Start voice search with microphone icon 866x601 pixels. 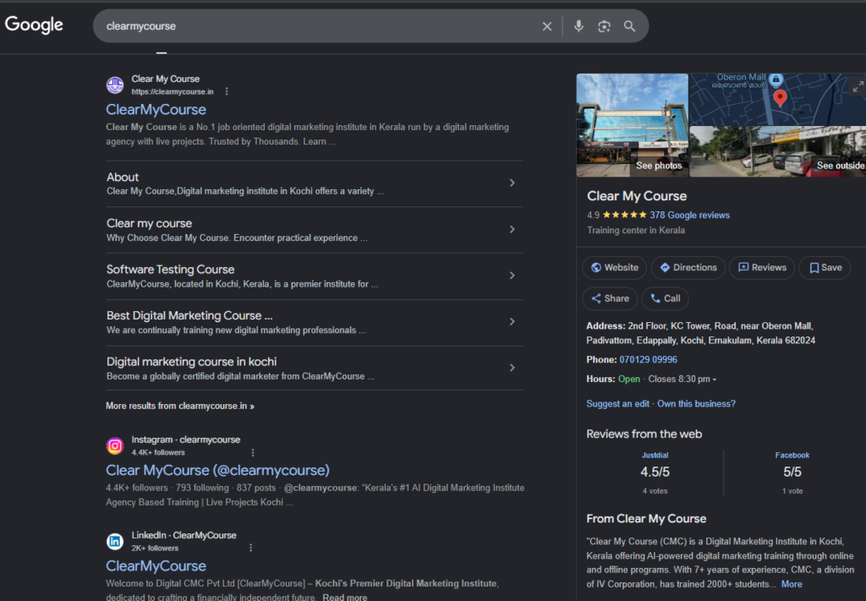coord(578,26)
